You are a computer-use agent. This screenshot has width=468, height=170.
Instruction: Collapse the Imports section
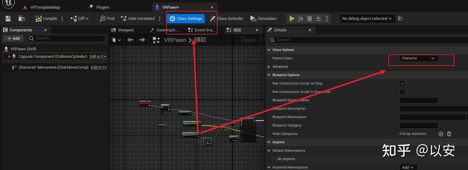(269, 142)
